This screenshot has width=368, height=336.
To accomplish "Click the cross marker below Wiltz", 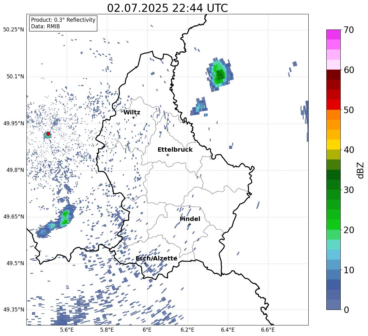I will [x=134, y=118].
